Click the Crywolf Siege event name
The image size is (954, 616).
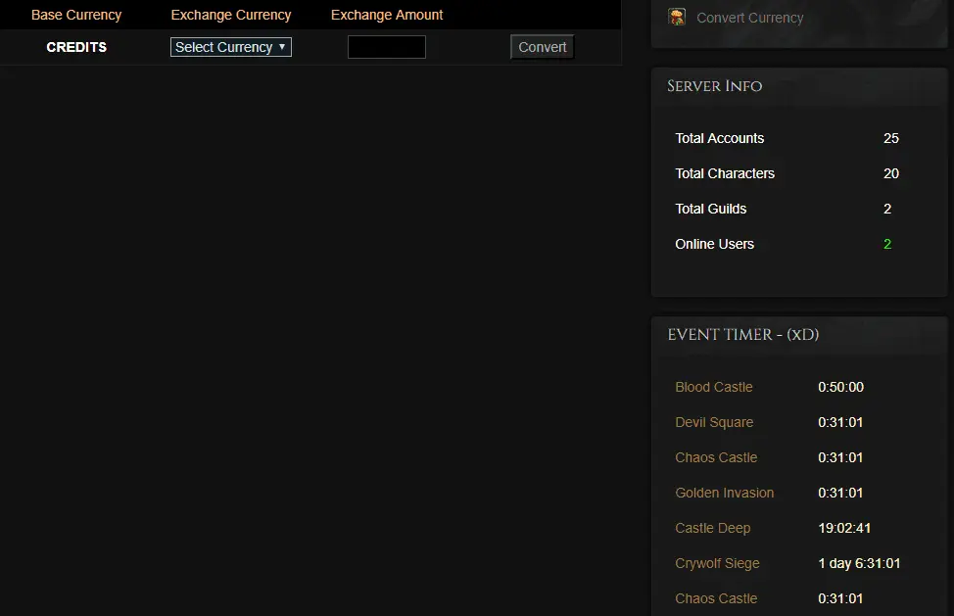[717, 563]
